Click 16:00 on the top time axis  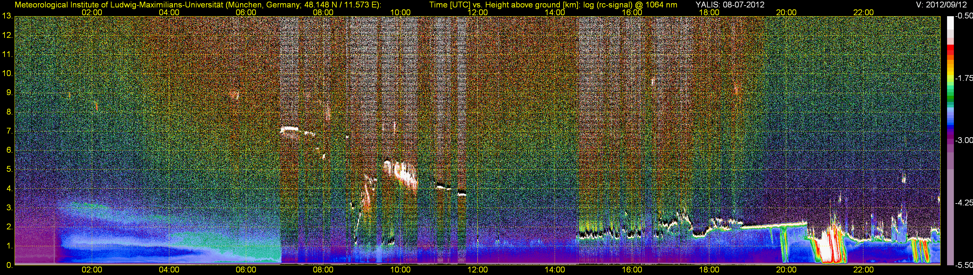(632, 12)
